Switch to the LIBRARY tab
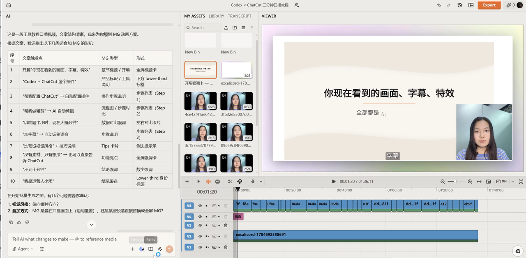This screenshot has width=526, height=258. pyautogui.click(x=217, y=16)
